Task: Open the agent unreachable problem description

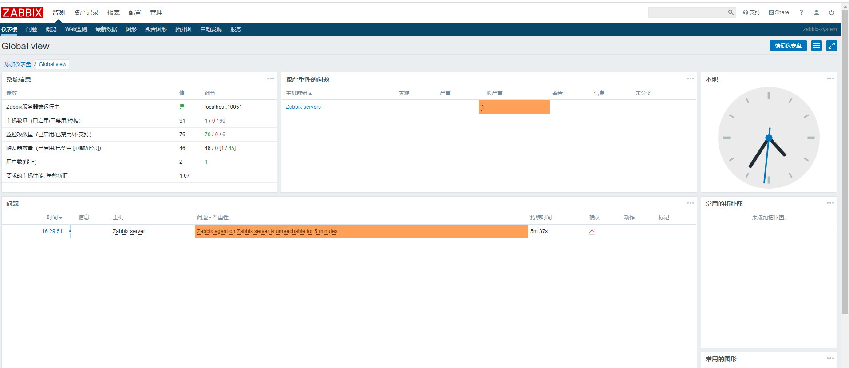Action: (x=267, y=231)
